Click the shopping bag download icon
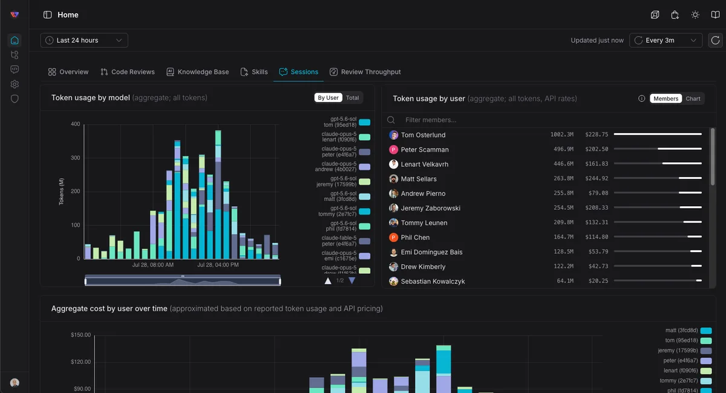 tap(675, 15)
